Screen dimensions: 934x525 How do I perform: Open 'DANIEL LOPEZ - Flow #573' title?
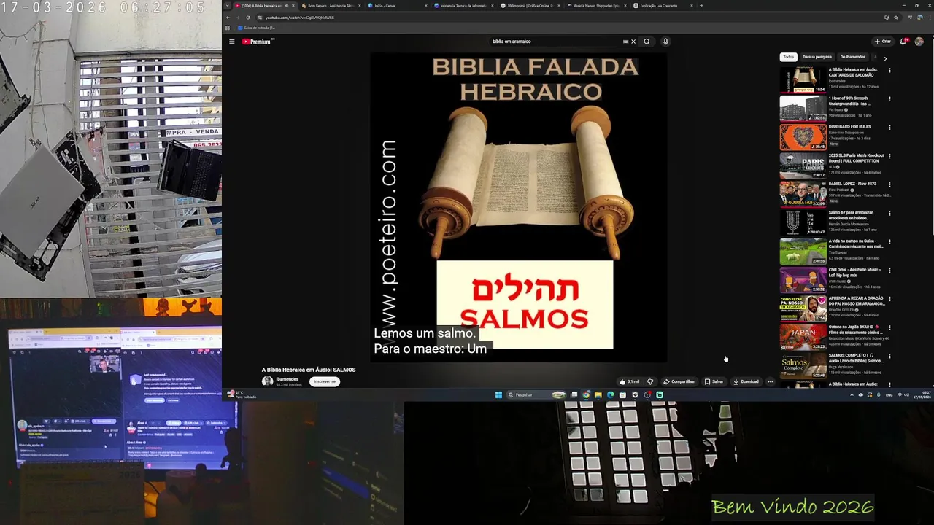click(852, 184)
